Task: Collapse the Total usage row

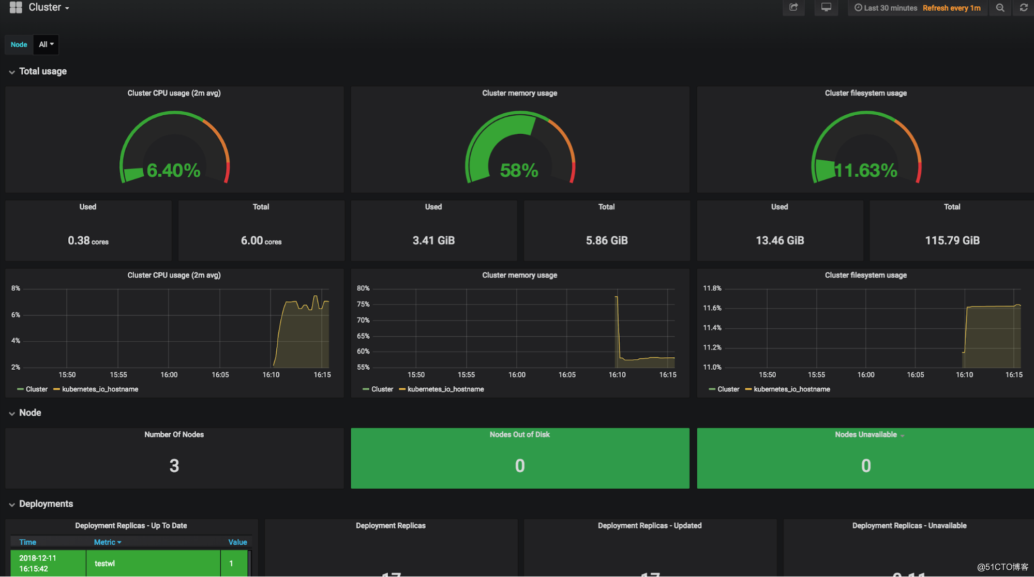Action: click(38, 71)
